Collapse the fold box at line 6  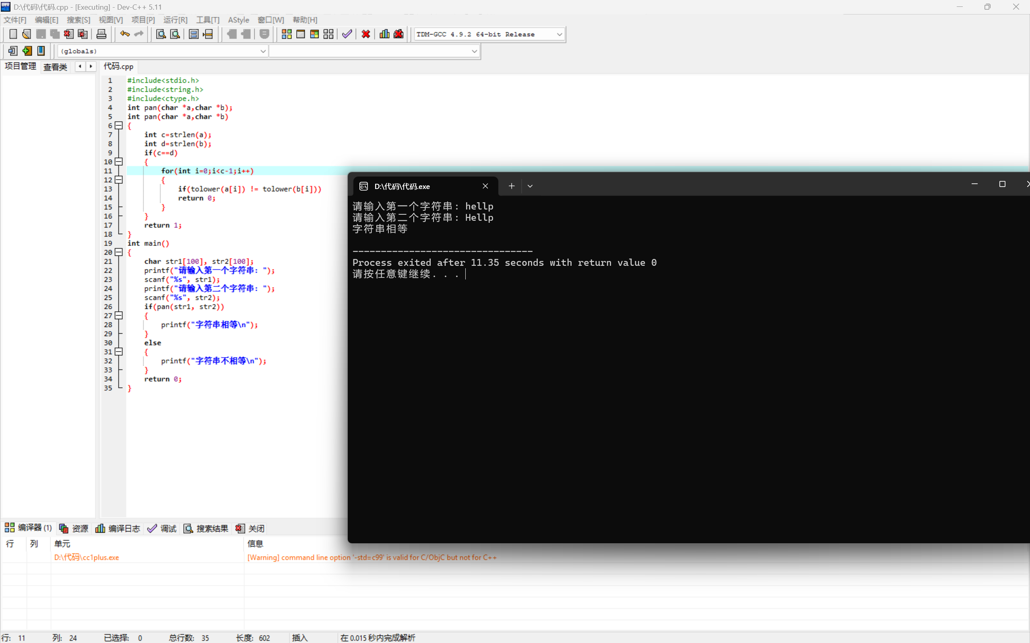119,125
